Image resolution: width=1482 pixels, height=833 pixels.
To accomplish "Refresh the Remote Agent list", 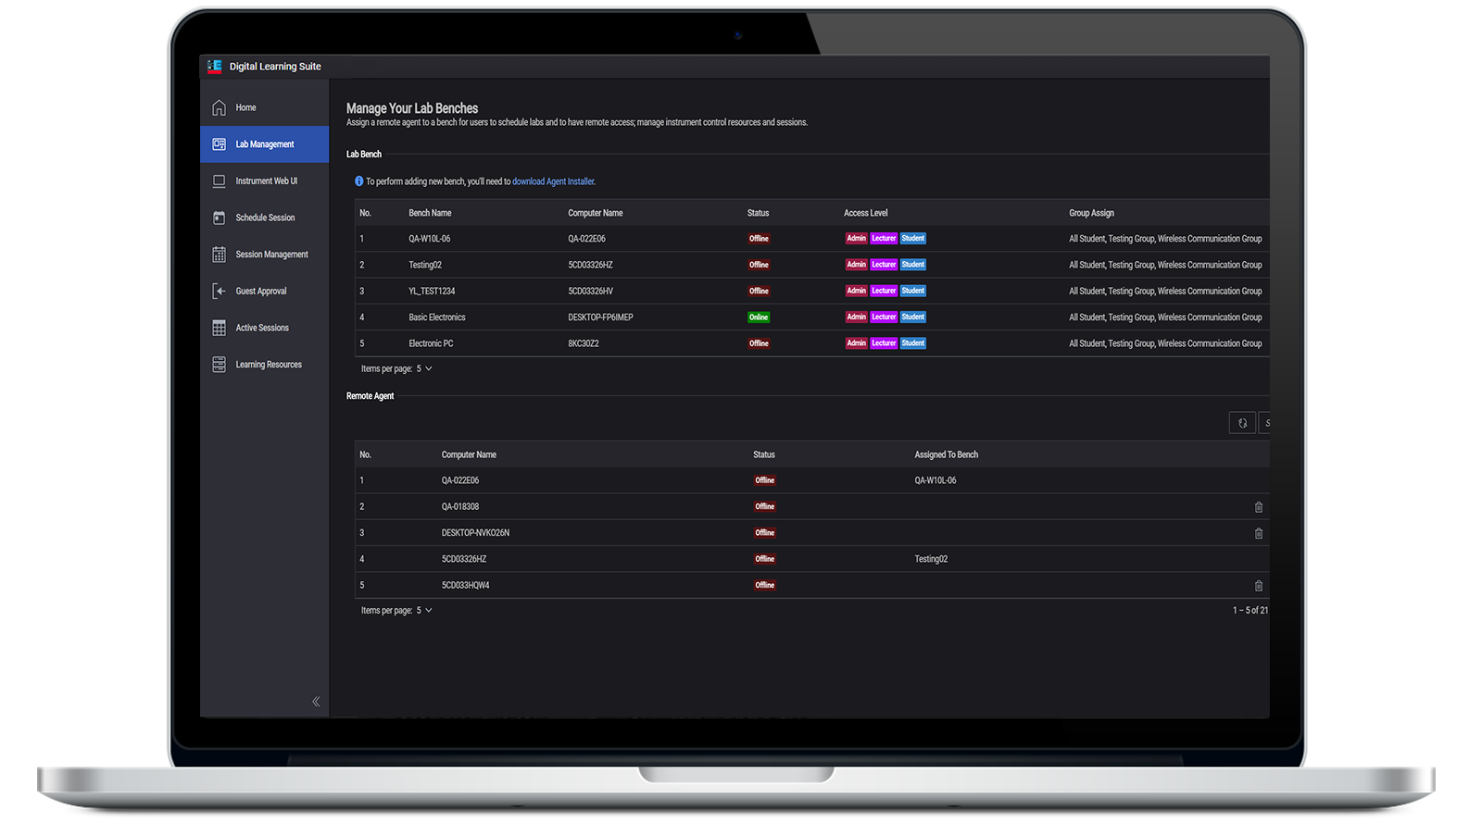I will [1242, 423].
